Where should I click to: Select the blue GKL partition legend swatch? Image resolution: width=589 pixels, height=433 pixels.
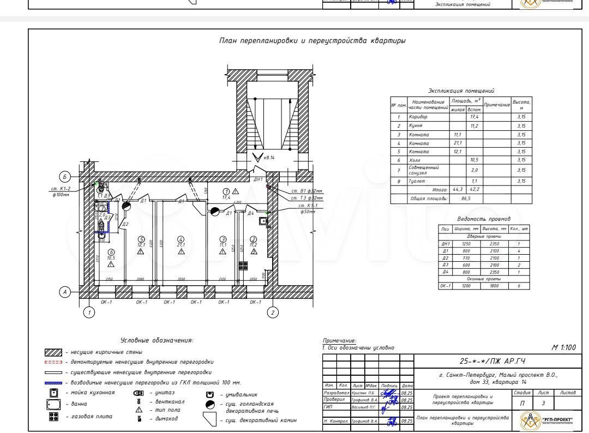click(x=53, y=383)
